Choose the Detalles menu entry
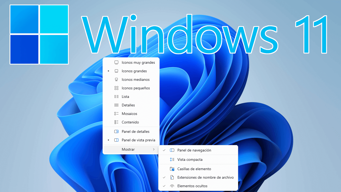 (x=131, y=105)
